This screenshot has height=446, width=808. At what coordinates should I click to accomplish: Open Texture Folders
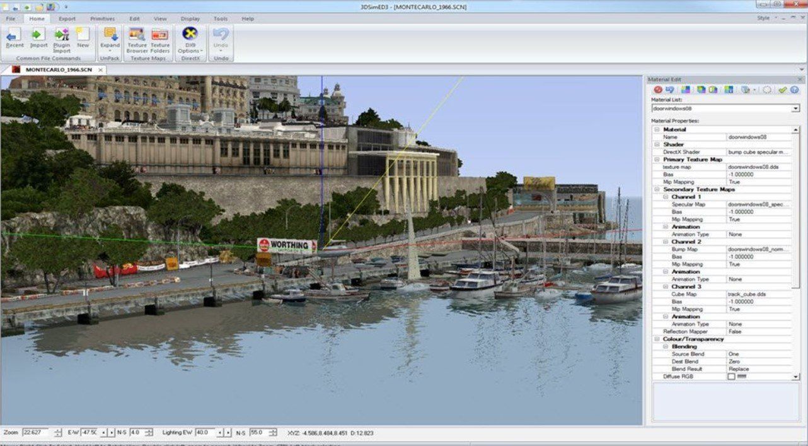[x=160, y=38]
